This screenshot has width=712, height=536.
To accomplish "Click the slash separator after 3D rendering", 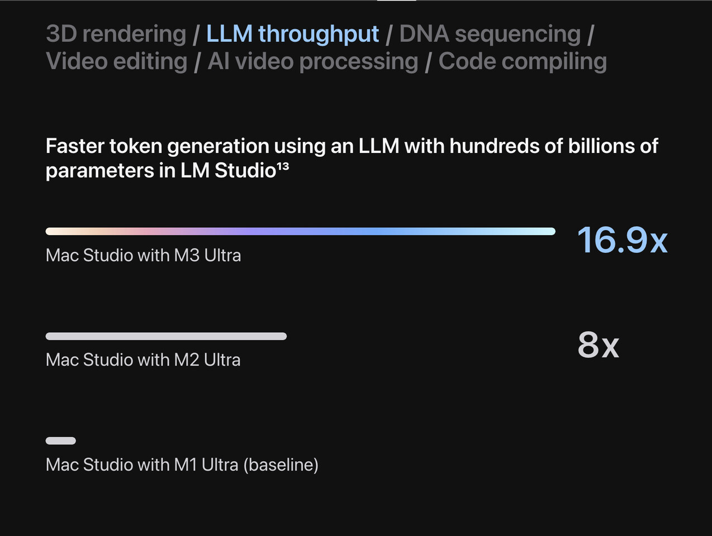I will pyautogui.click(x=196, y=34).
